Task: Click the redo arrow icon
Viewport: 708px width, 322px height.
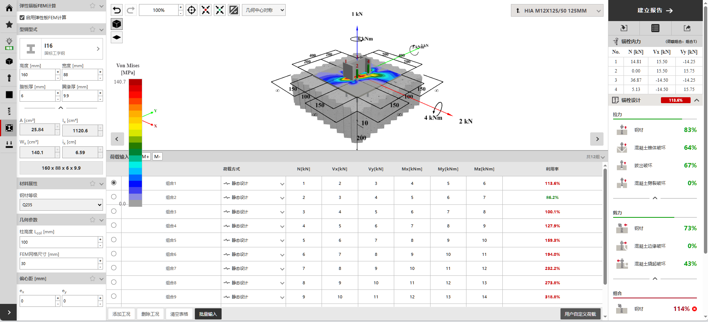Action: click(131, 10)
